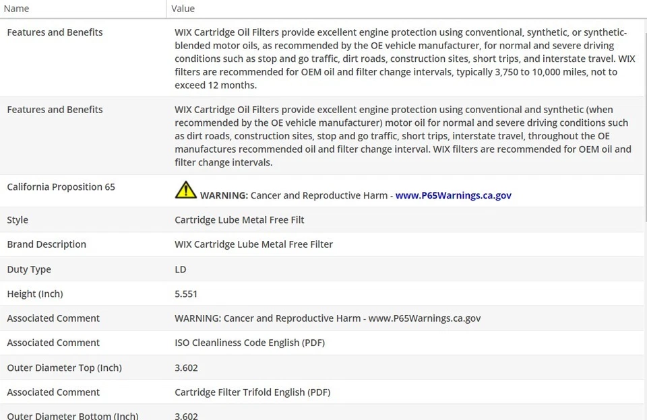Click WIX Cartridge Lube Metal Free Filter value
This screenshot has width=647, height=420.
pos(254,244)
